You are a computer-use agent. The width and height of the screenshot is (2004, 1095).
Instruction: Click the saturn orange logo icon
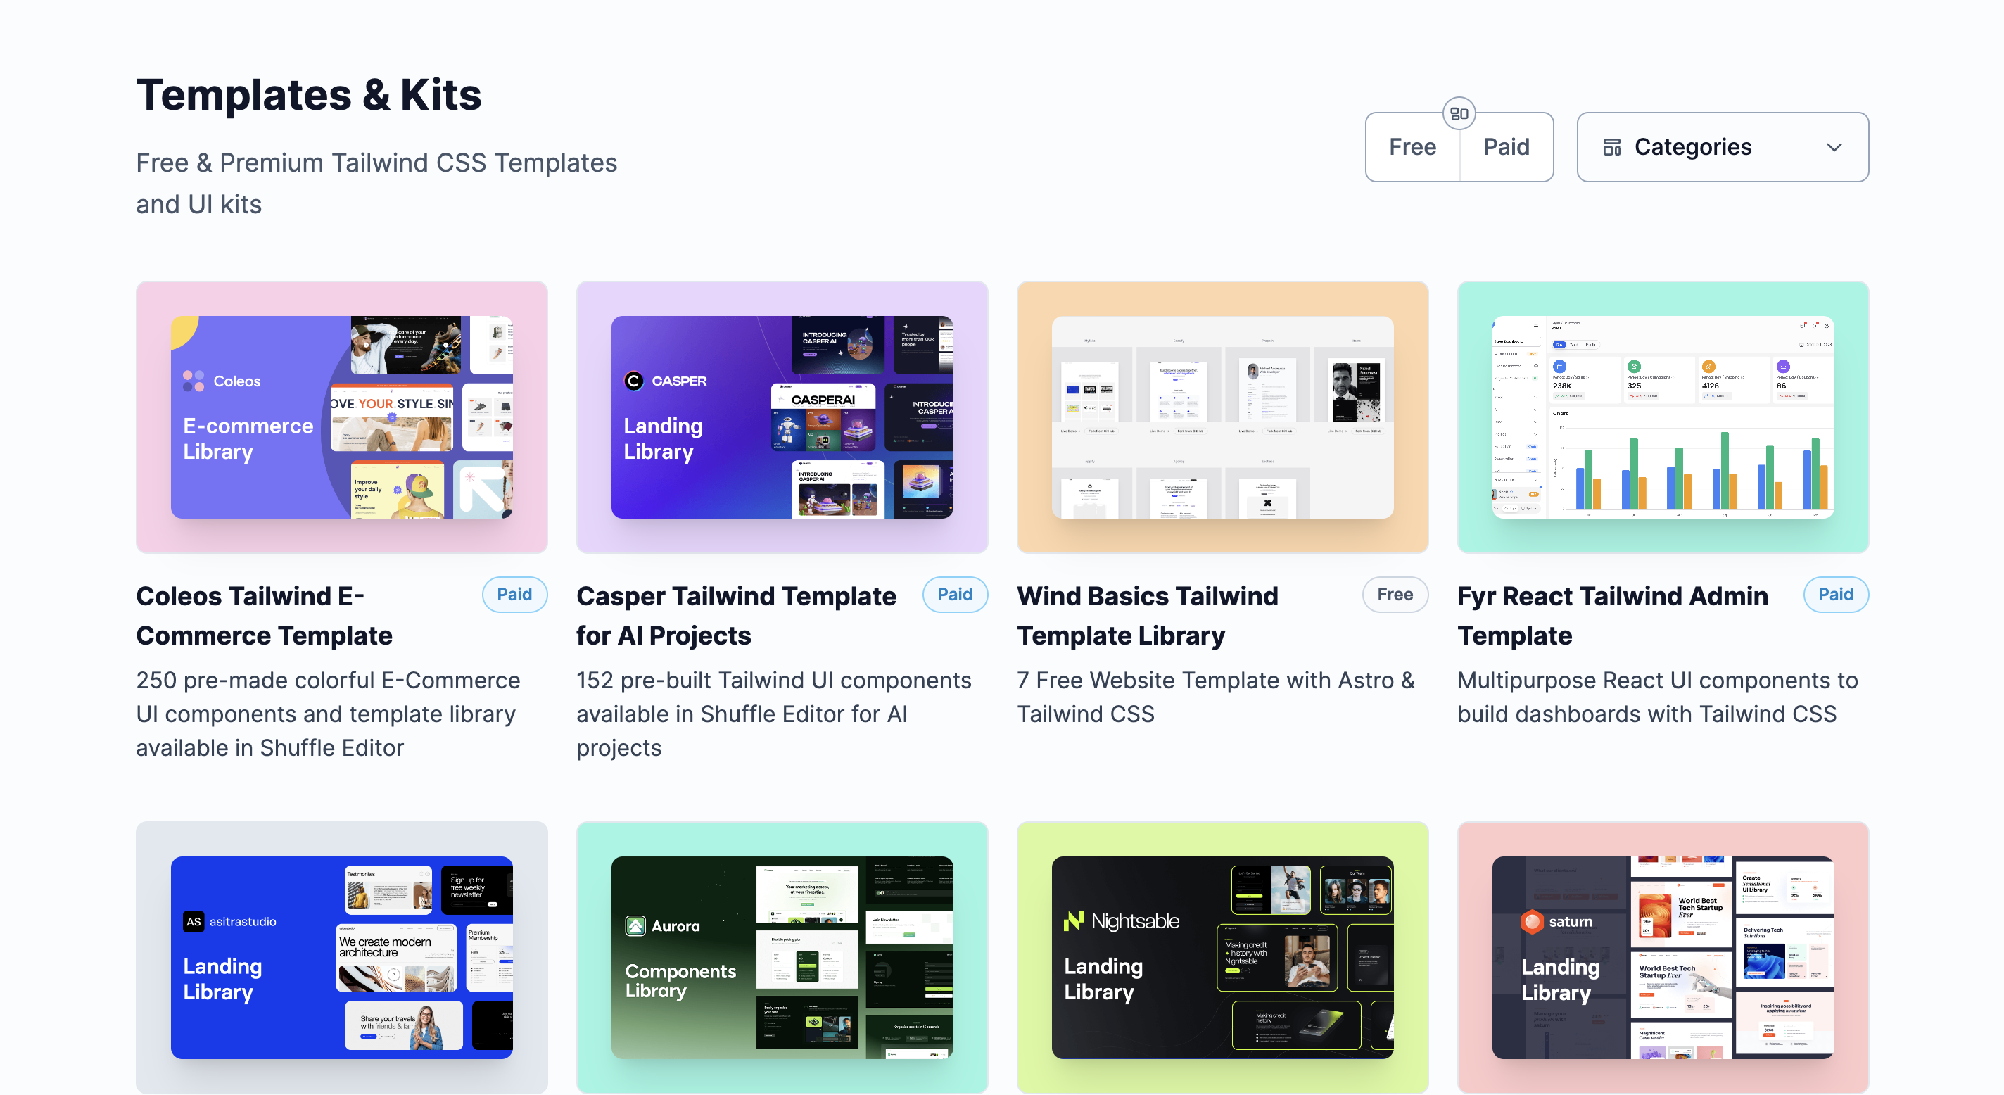tap(1531, 921)
